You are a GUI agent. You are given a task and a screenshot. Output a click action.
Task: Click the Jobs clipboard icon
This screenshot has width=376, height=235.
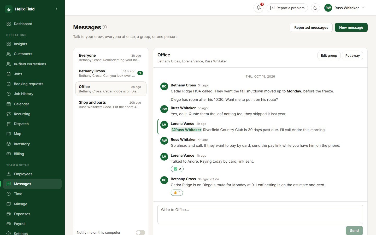click(x=9, y=74)
